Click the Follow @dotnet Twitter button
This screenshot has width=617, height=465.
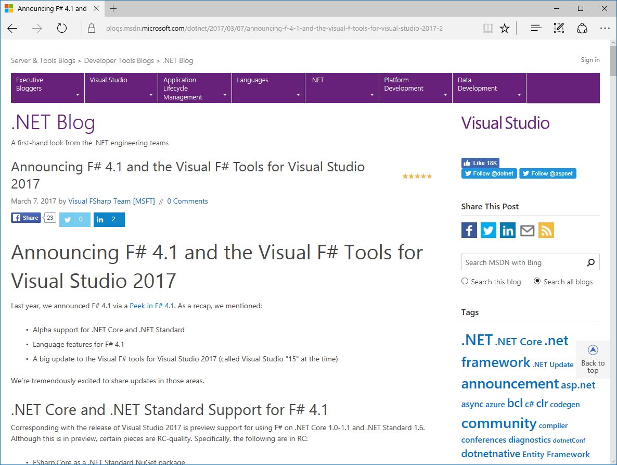[x=489, y=174]
